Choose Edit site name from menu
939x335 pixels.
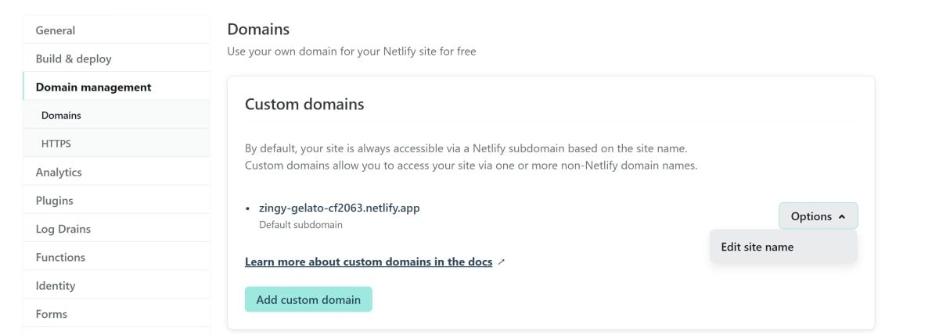coord(757,247)
